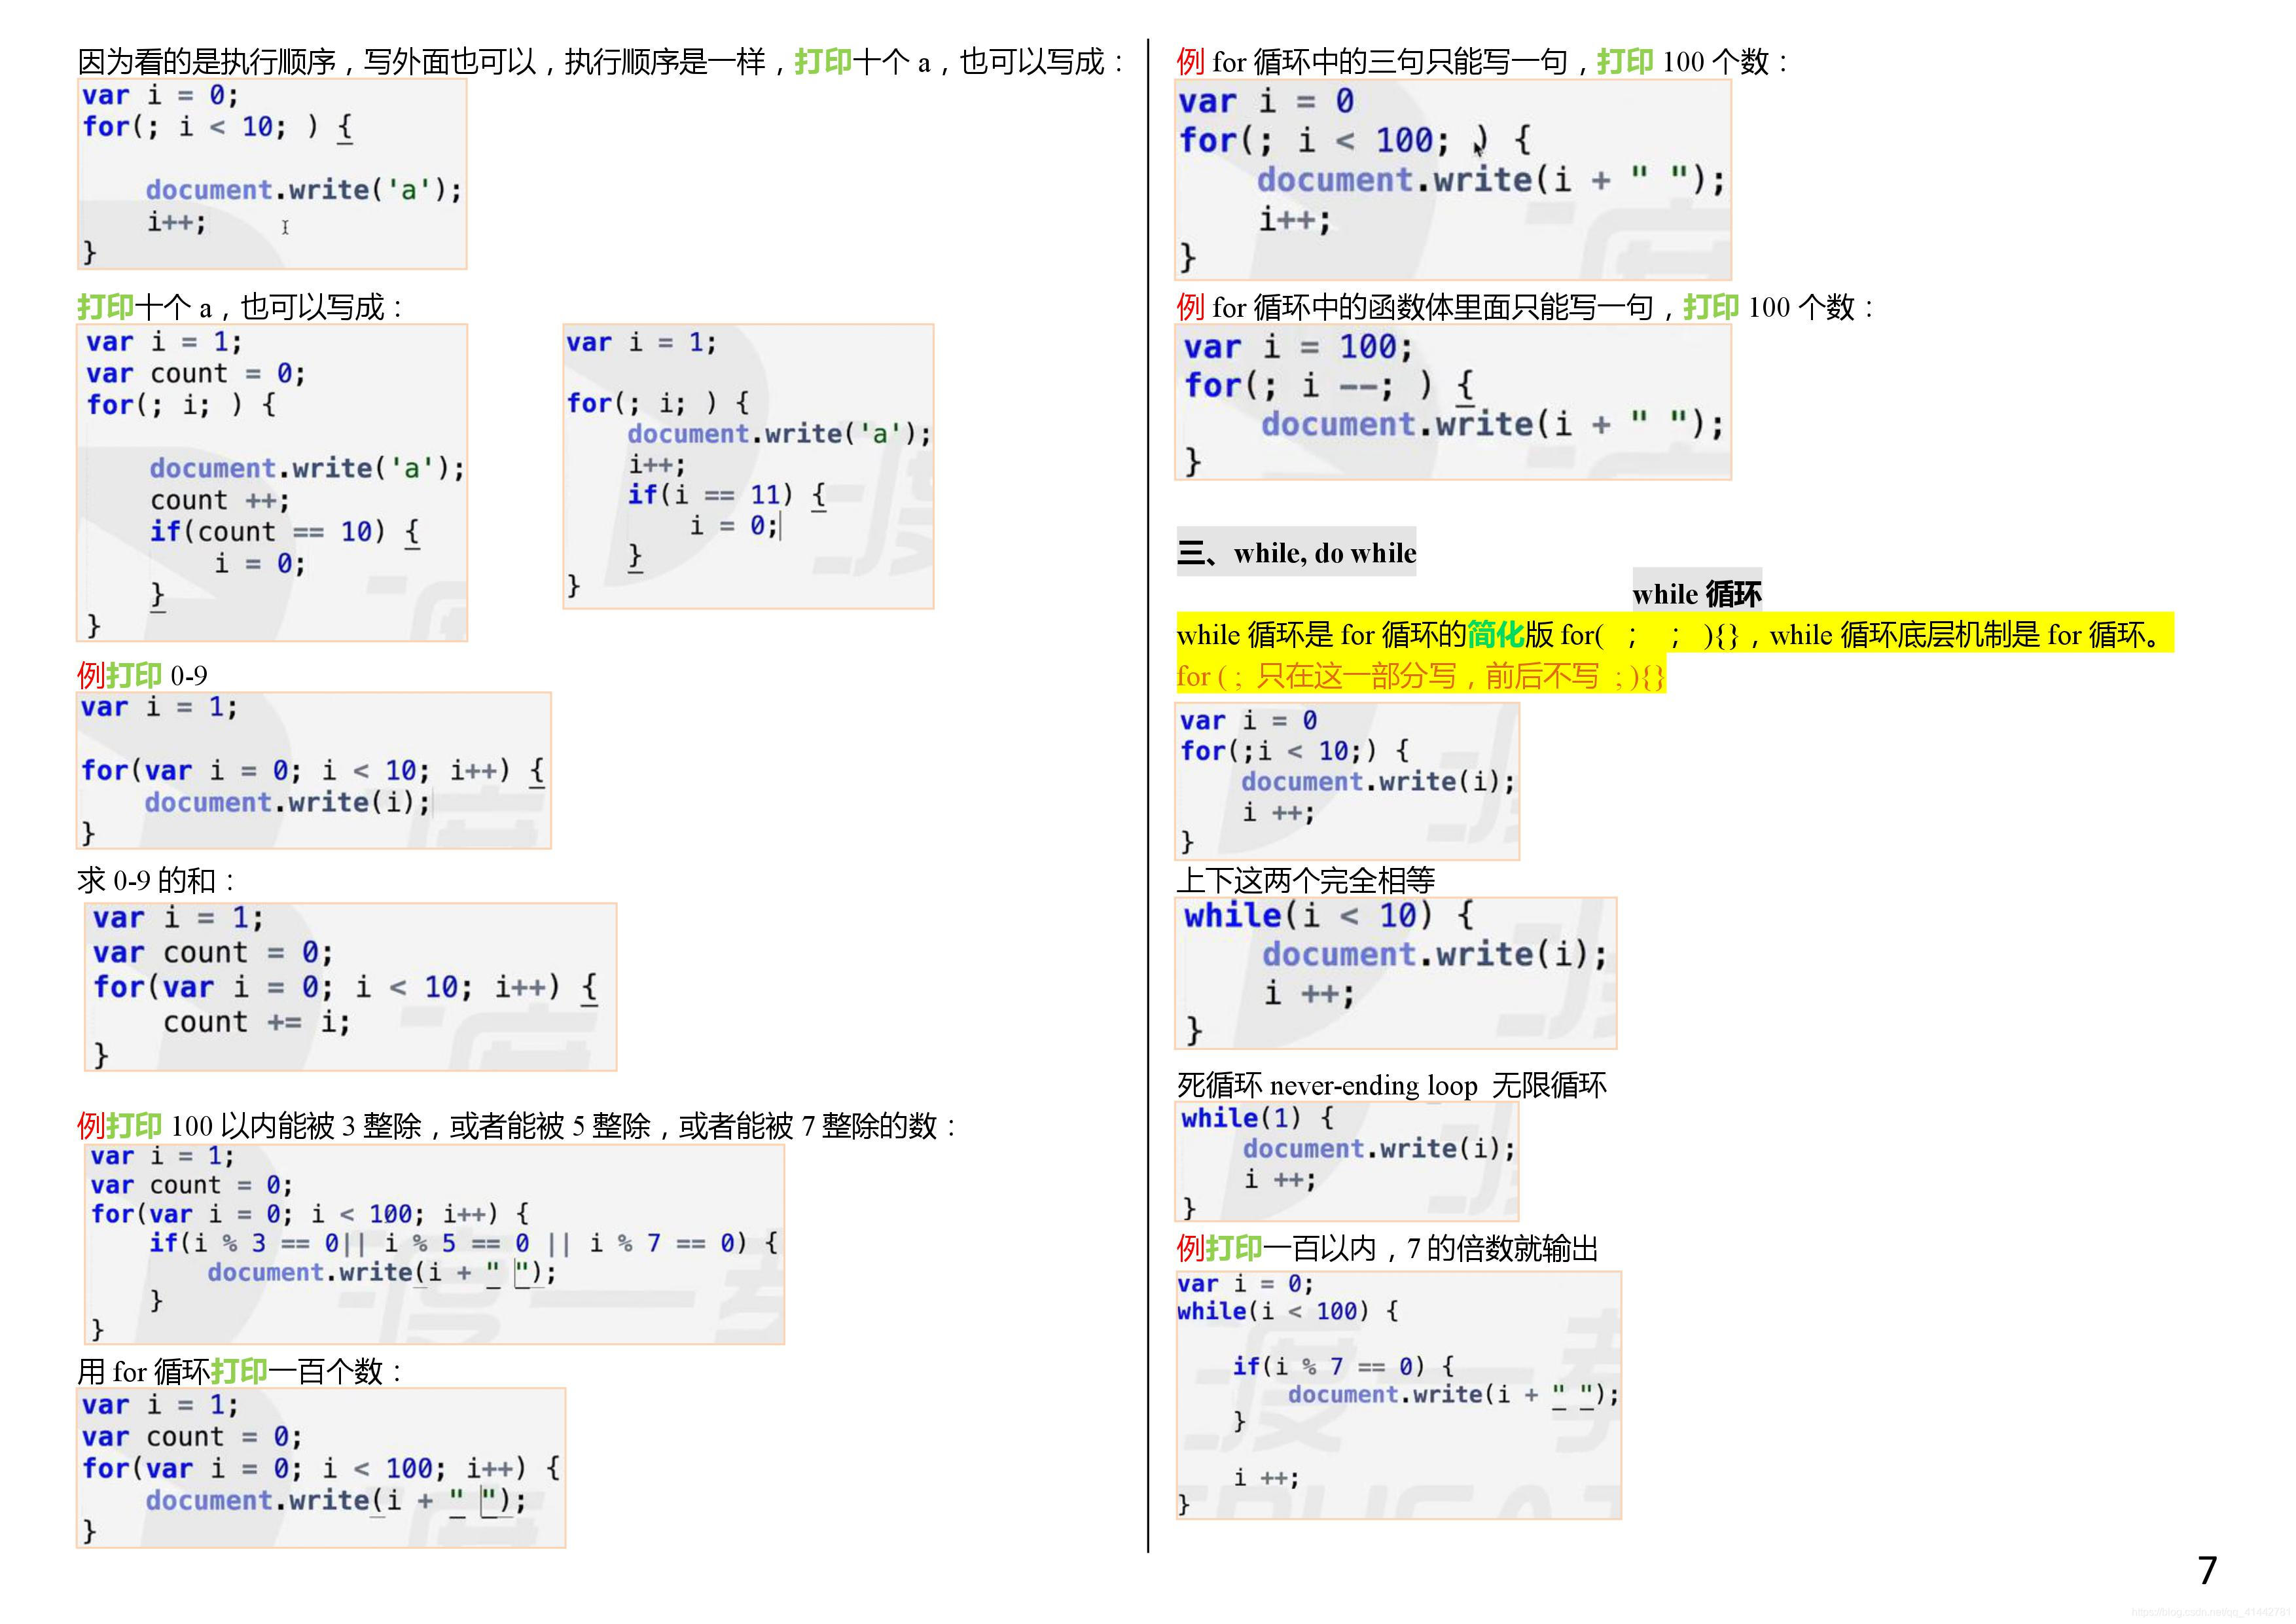Click the heading '求 0-9 的和：'
Viewport: 2296px width, 1624px height.
coord(157,880)
